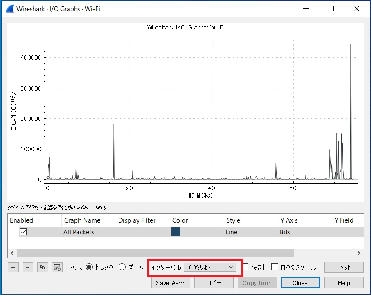
Task: Click the Display Filter column header
Action: [x=143, y=220]
